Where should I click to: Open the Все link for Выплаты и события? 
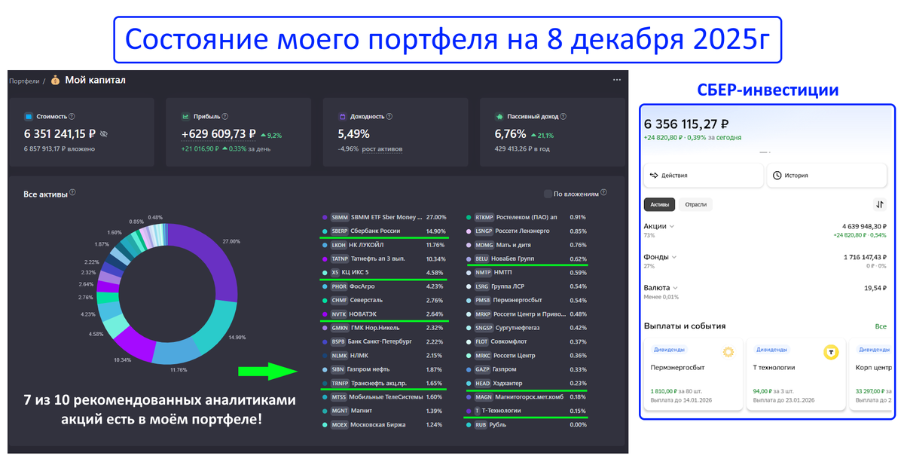point(881,326)
